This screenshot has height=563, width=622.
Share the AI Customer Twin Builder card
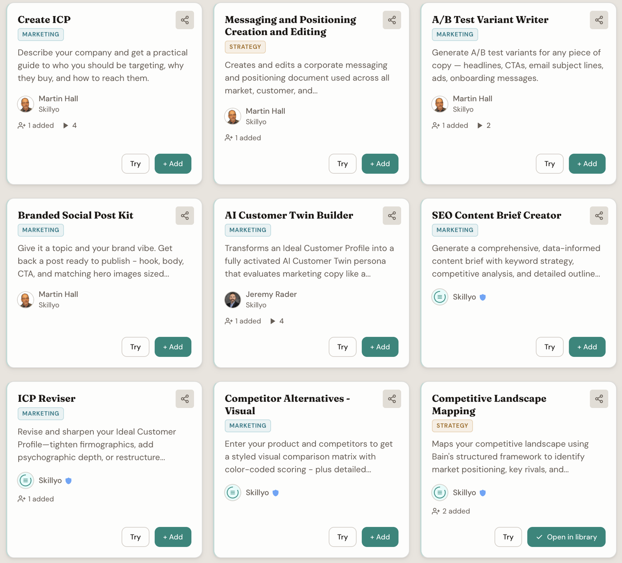[x=392, y=216]
